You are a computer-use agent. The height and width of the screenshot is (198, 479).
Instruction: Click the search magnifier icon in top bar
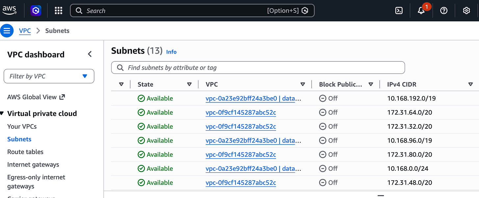(79, 11)
